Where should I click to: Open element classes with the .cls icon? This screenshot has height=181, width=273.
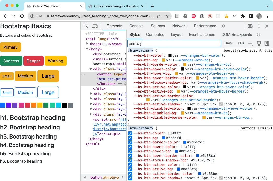[240, 43]
